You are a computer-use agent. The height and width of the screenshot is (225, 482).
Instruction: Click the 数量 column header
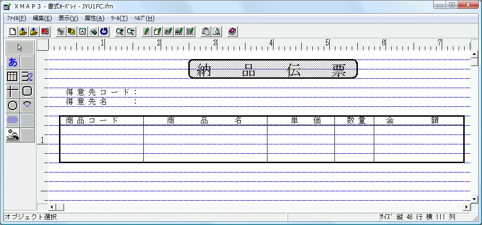point(356,120)
